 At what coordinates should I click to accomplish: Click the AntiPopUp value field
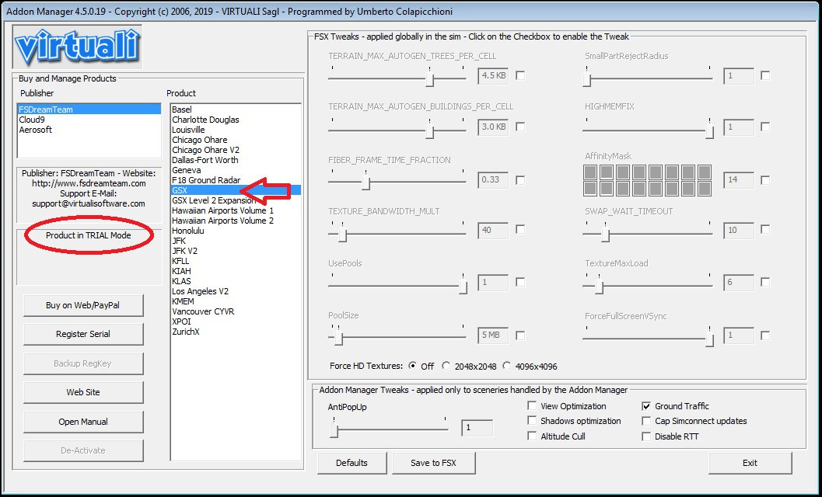click(x=477, y=428)
